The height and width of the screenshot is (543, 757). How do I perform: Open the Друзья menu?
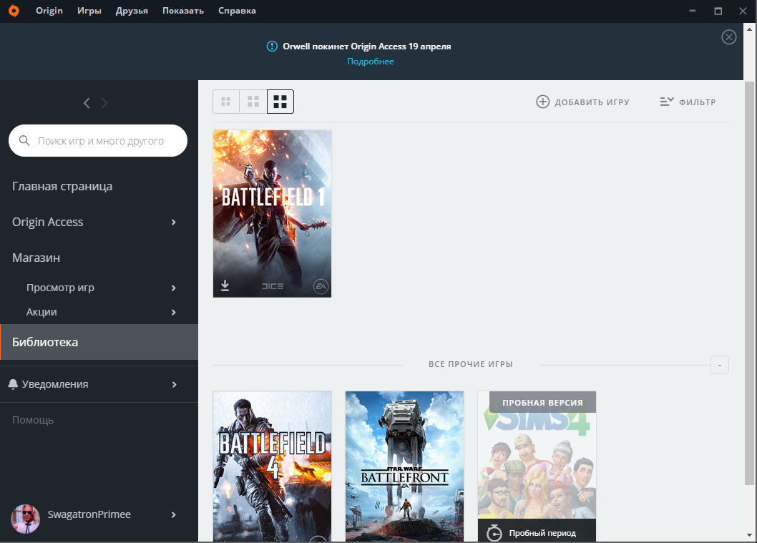point(132,11)
